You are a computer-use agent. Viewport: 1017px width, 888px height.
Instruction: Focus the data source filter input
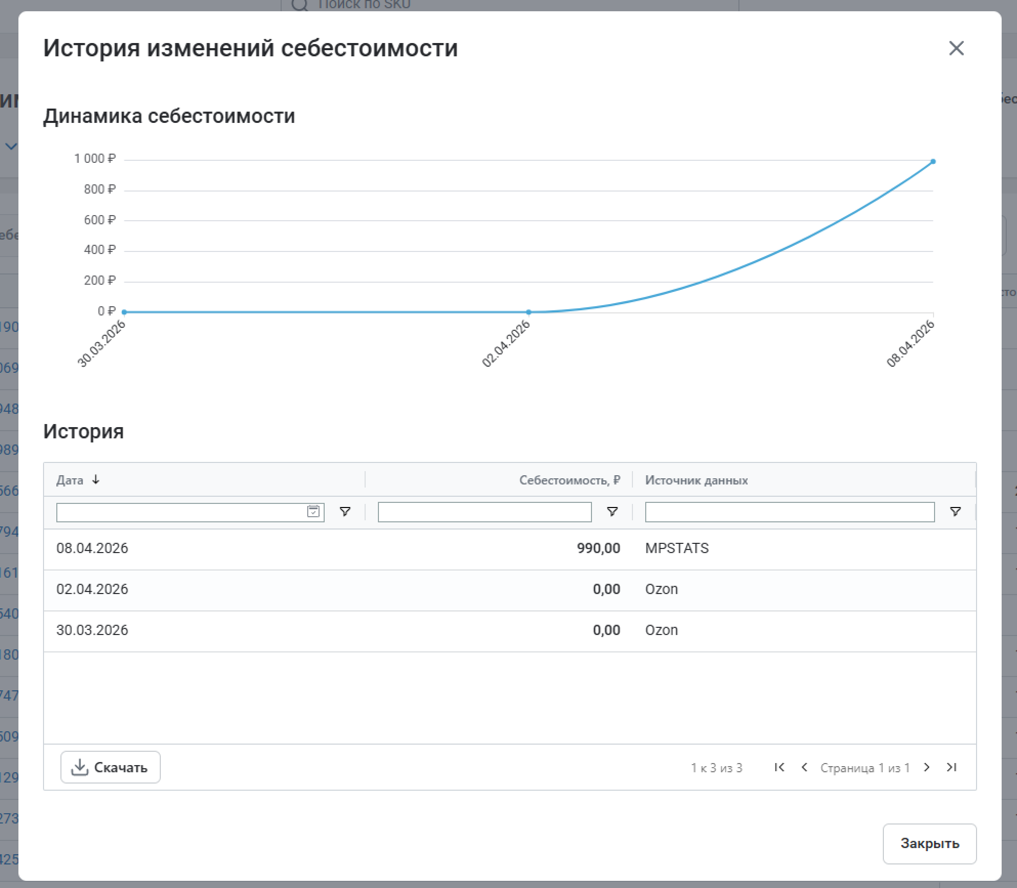click(x=789, y=512)
